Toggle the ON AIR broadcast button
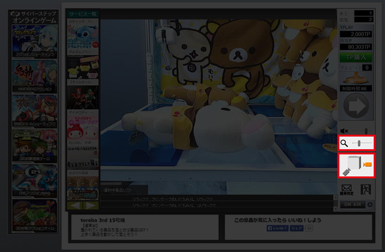 (353, 205)
